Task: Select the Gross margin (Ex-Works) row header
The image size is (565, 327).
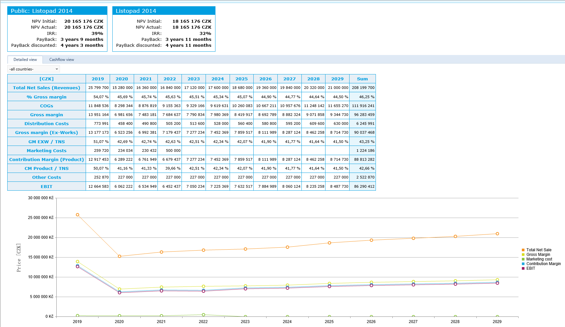Action: pyautogui.click(x=46, y=132)
